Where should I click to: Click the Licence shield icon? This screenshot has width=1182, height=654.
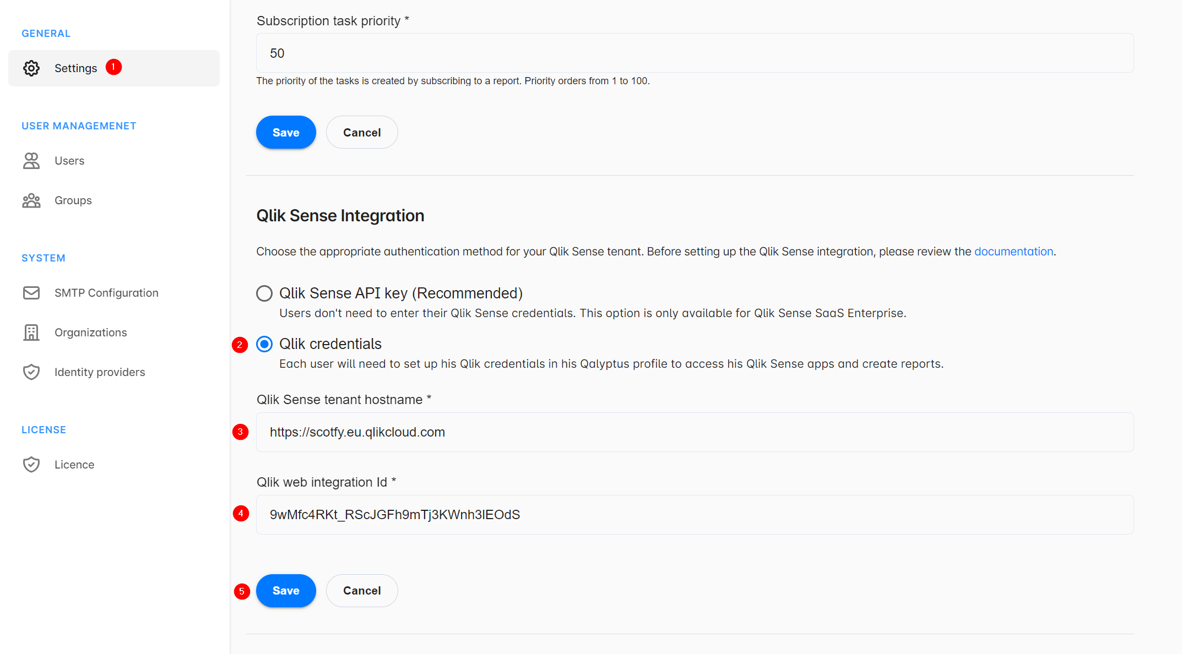coord(31,464)
